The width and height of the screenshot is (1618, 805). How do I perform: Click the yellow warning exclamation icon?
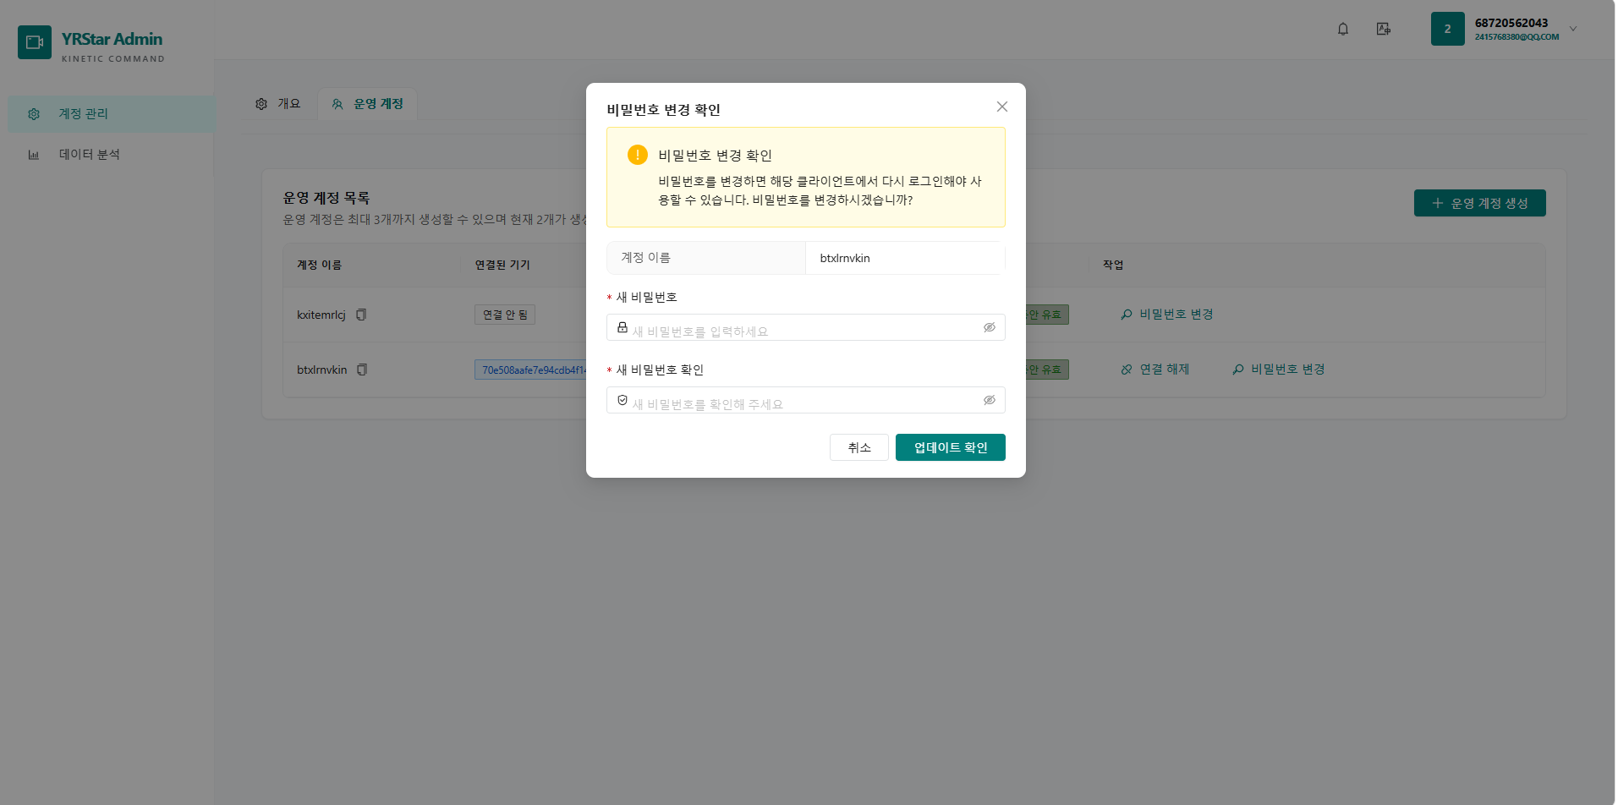pos(637,155)
